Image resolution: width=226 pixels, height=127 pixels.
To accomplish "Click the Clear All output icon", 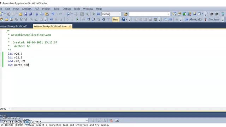I will (111, 120).
